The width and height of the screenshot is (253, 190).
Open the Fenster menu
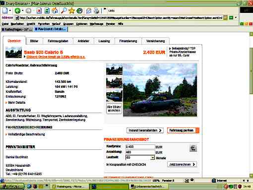click(x=111, y=24)
